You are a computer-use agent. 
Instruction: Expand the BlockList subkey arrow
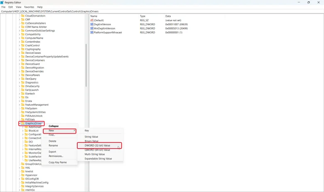[x=23, y=131]
